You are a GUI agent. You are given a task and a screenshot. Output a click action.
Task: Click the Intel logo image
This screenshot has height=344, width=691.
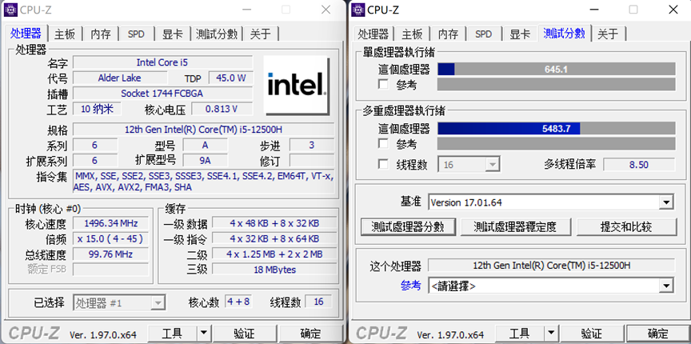click(297, 85)
